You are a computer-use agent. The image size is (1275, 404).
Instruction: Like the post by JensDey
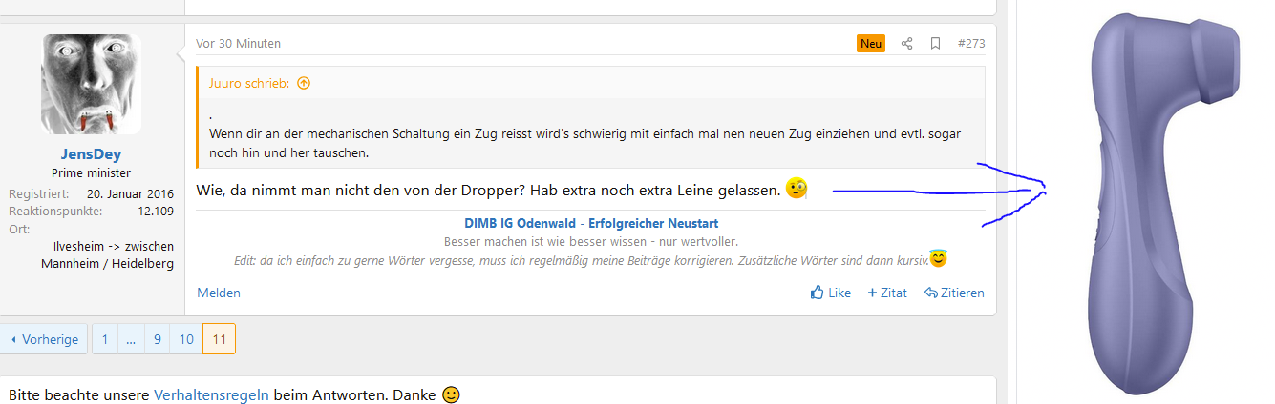pos(830,293)
